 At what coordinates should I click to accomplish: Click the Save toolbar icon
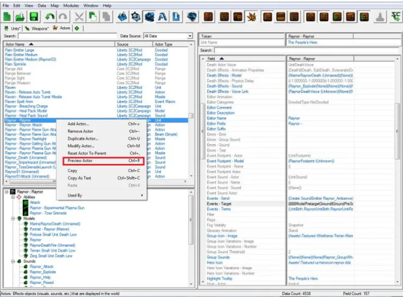(x=34, y=17)
